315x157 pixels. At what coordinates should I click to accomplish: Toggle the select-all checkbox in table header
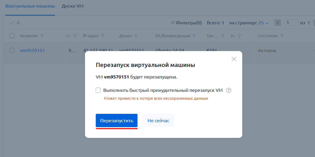12,36
